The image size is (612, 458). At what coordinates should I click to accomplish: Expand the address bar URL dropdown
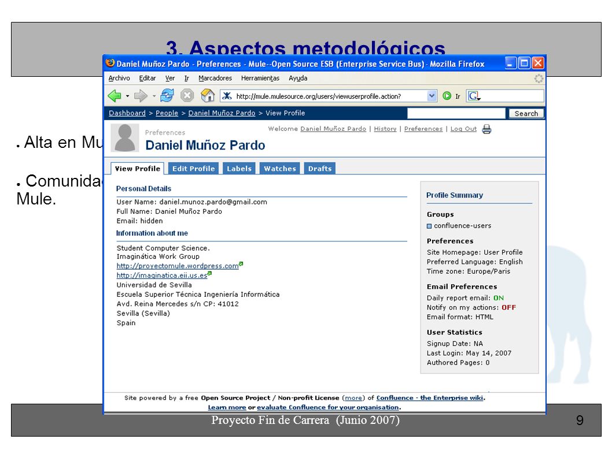(x=432, y=96)
